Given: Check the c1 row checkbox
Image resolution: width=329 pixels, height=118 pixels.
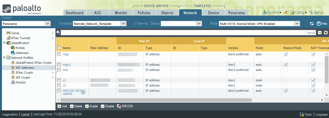Looking at the screenshot, I should 59,80.
